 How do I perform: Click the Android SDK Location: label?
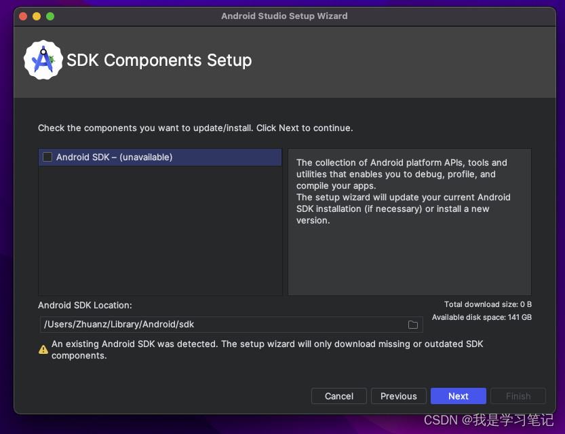pos(85,305)
